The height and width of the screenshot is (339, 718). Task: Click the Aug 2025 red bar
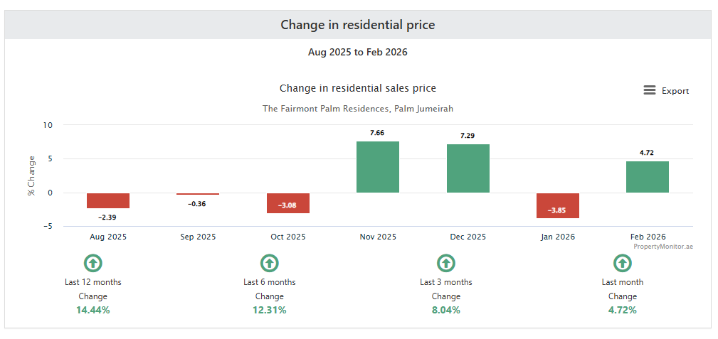(x=108, y=200)
